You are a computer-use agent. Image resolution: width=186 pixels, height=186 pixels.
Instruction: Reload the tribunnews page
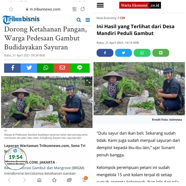tap(83, 9)
